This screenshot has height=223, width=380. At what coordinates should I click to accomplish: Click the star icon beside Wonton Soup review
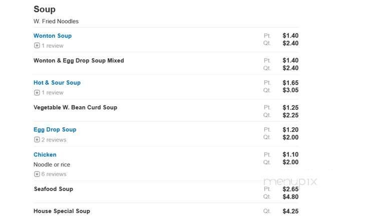37,45
